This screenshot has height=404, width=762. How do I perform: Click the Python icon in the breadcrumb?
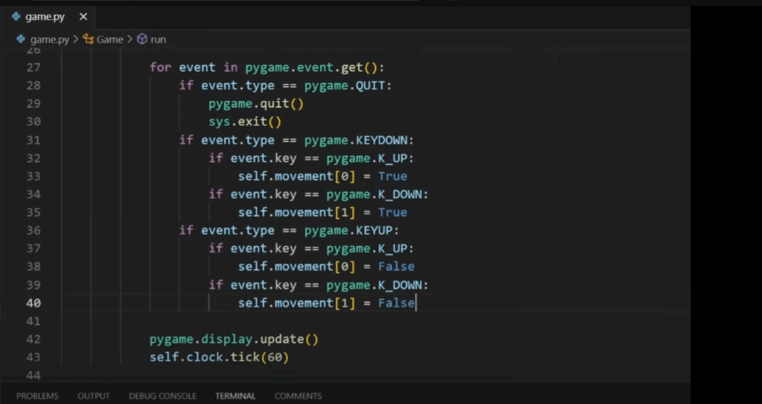(21, 39)
